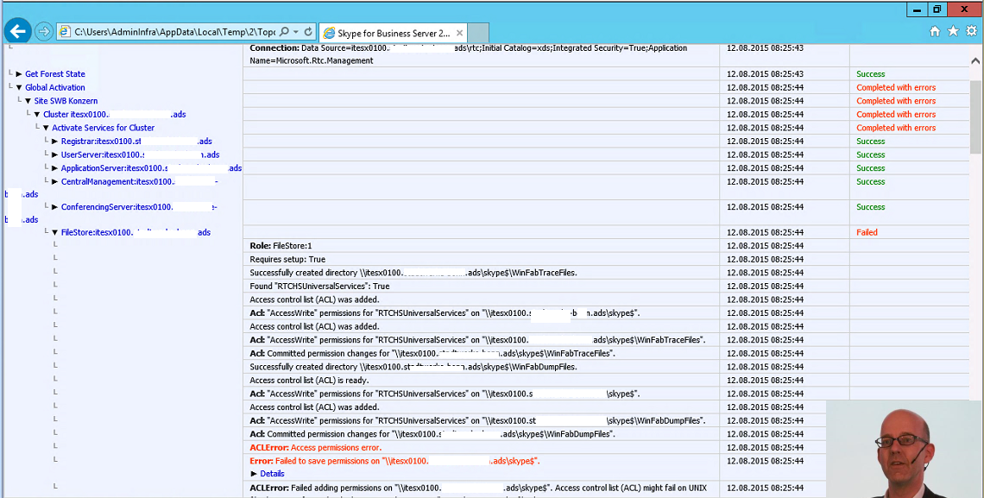Viewport: 984px width, 498px height.
Task: Open the Get Forest State link
Action: click(55, 74)
